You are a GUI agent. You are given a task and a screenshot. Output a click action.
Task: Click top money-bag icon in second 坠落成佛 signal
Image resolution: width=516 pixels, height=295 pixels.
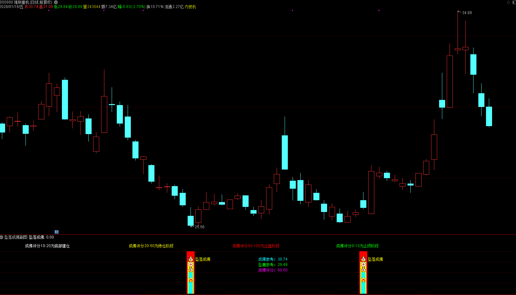click(x=363, y=259)
